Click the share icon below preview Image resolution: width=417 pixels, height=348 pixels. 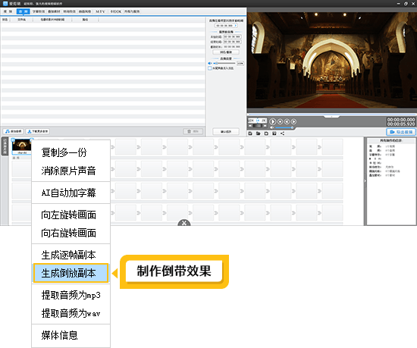click(x=283, y=133)
